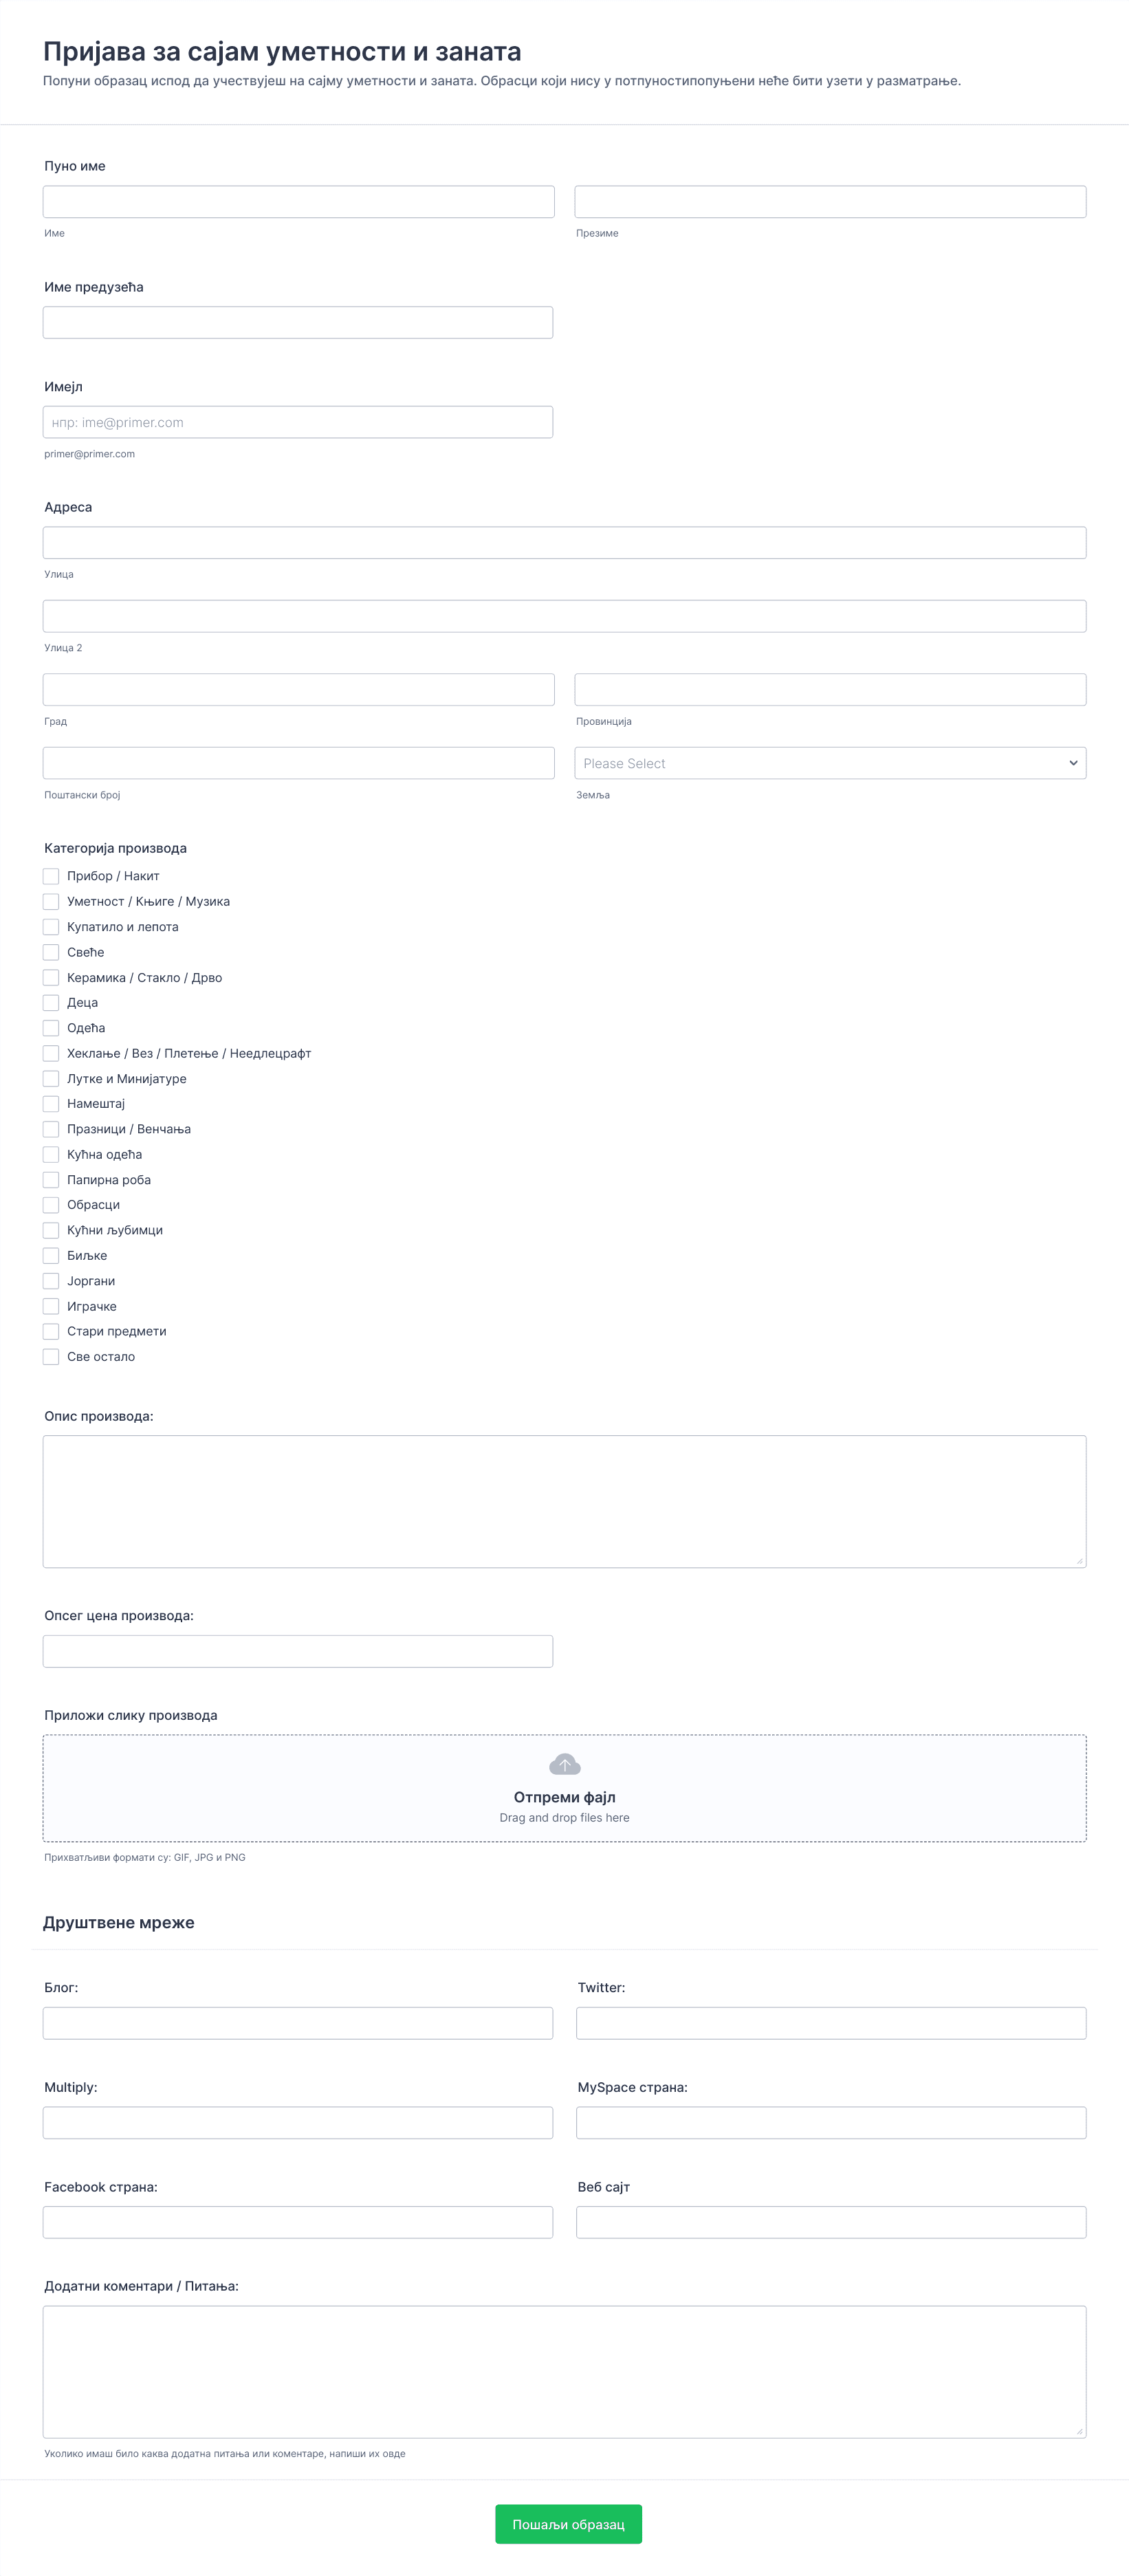Check the Прибор / Накит checkbox
Screen dimensions: 1129x2576
[x=51, y=876]
